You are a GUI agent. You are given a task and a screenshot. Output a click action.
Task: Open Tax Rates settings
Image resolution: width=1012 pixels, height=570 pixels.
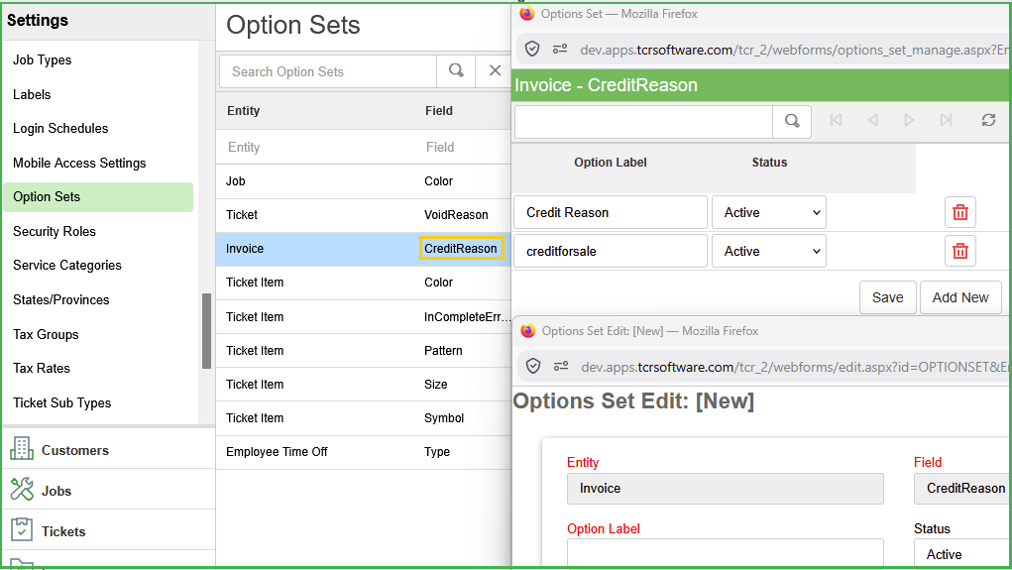point(42,368)
